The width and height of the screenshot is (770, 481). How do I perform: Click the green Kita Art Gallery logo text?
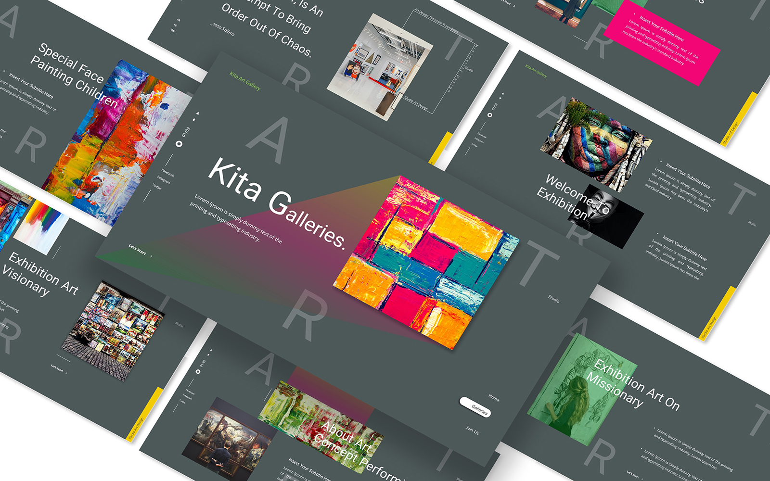point(245,81)
